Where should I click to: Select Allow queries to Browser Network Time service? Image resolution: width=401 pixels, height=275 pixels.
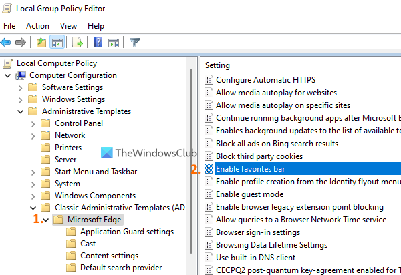(x=301, y=220)
